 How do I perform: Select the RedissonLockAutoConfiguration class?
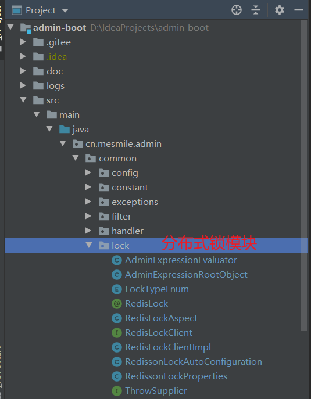click(194, 362)
